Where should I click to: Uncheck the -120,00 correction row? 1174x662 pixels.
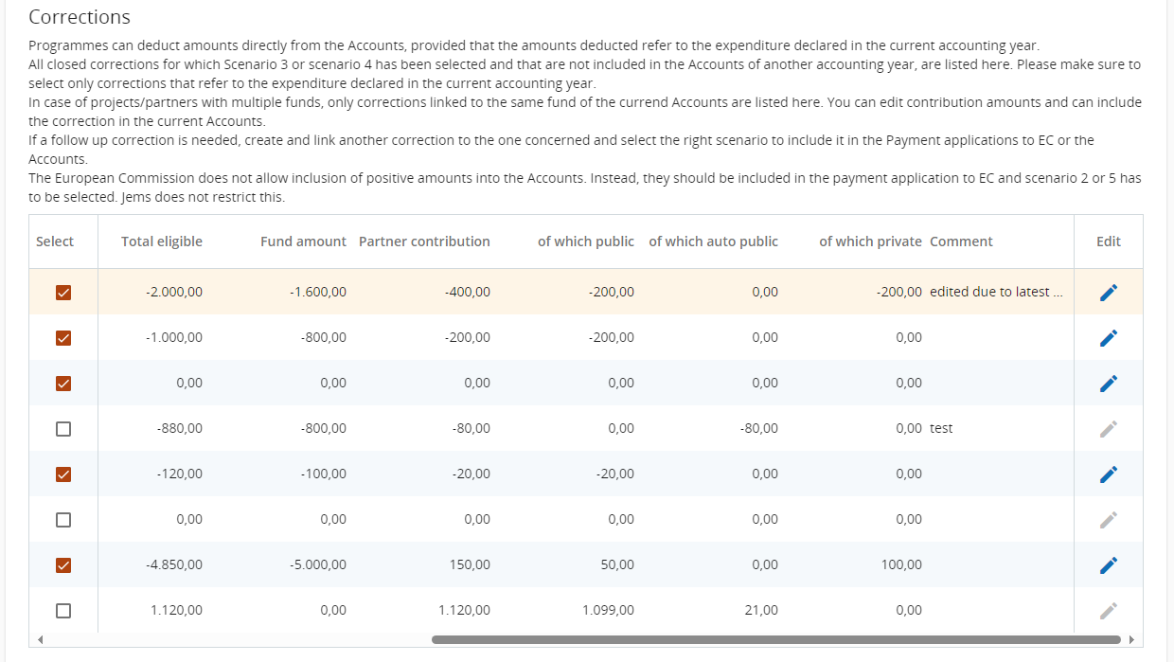63,474
